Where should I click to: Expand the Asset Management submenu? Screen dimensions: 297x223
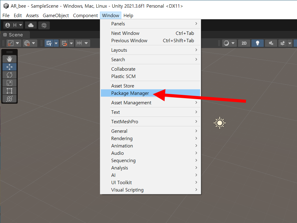pos(150,102)
